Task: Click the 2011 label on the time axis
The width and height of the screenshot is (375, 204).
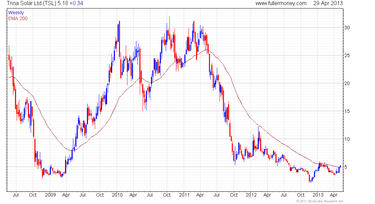Action: pyautogui.click(x=184, y=195)
